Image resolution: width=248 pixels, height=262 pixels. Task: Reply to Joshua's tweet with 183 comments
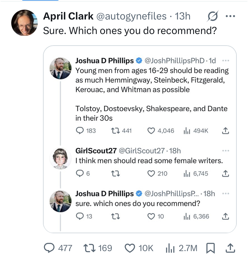coord(80,131)
